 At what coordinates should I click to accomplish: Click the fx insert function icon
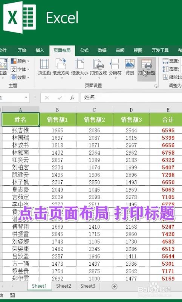coord(72,98)
